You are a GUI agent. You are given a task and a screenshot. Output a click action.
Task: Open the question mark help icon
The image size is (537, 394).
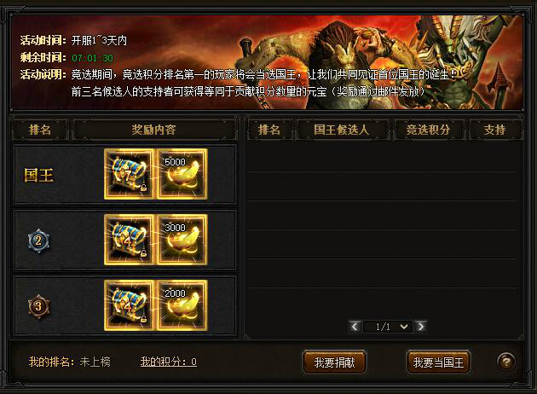506,362
